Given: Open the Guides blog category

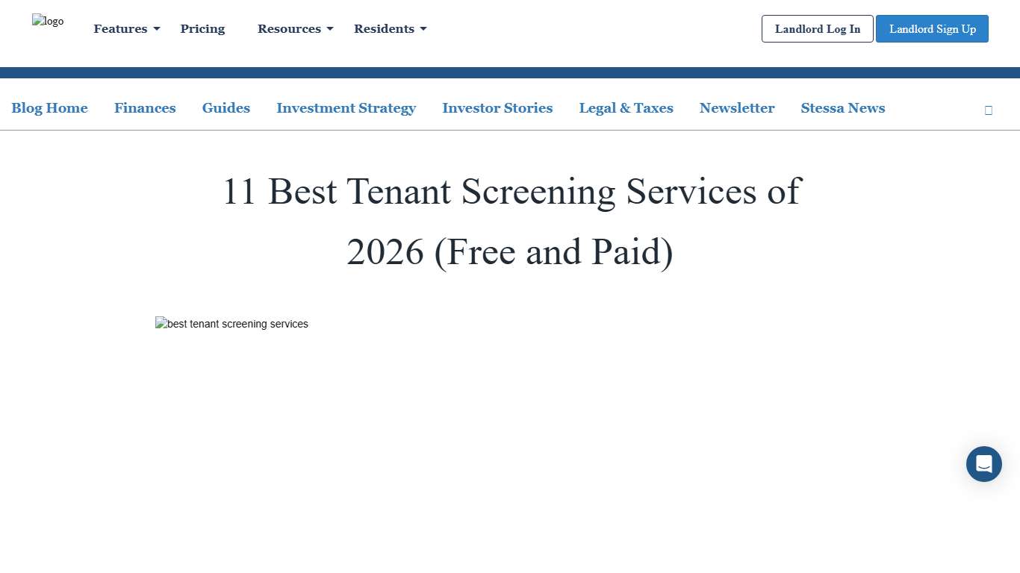Looking at the screenshot, I should [226, 108].
